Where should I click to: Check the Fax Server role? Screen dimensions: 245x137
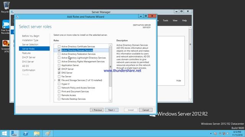coord(59,76)
